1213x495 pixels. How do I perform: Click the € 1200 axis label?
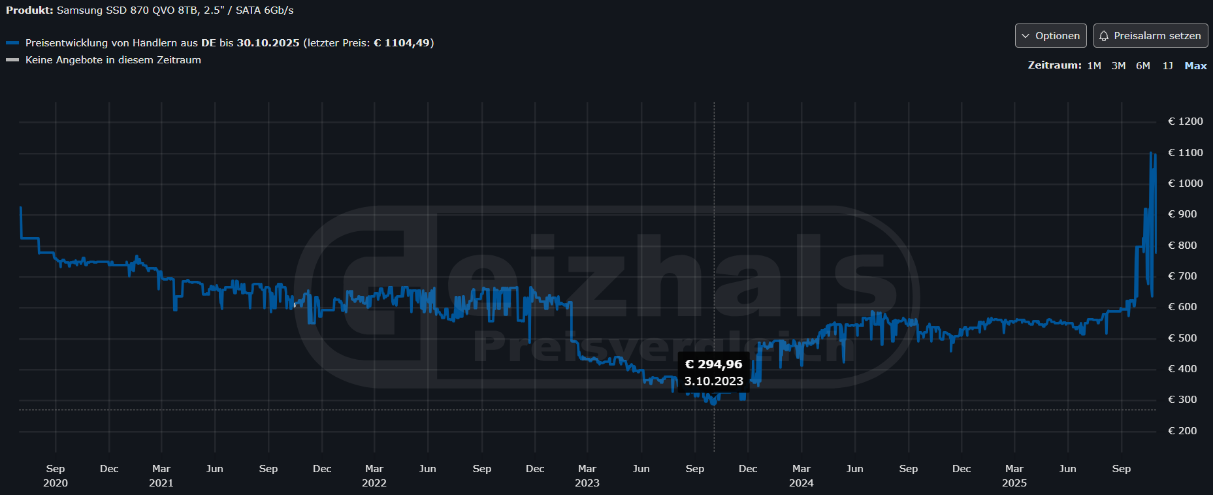1185,121
